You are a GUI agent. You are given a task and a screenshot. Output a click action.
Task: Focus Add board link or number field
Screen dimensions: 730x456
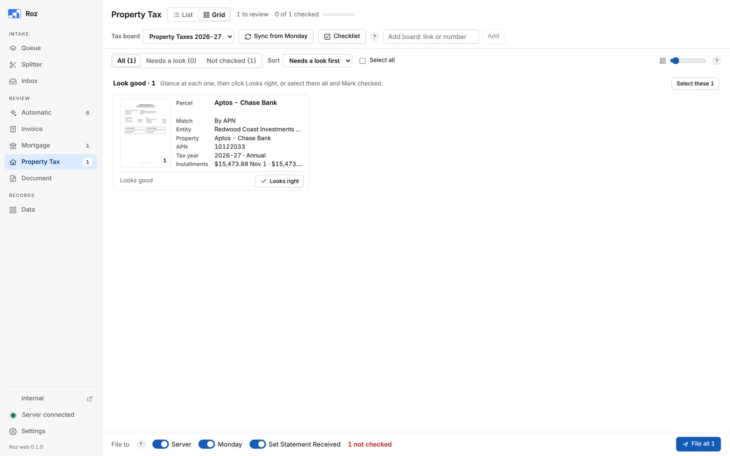pos(431,36)
